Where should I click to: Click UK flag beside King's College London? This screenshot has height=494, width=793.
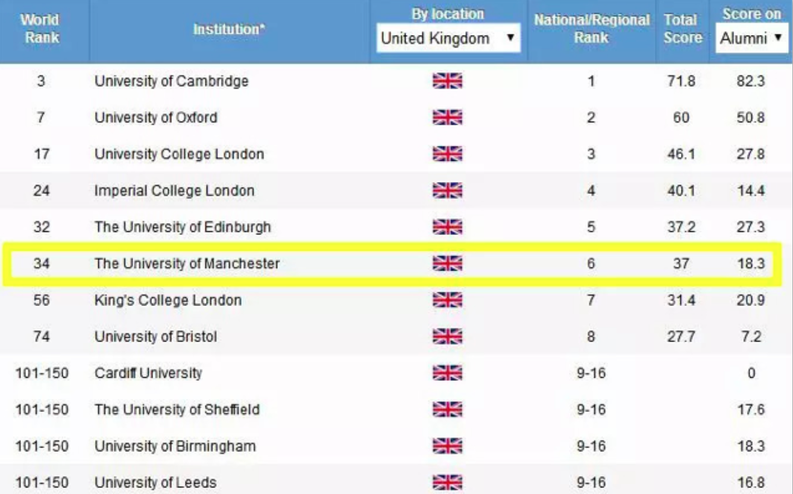(x=447, y=300)
